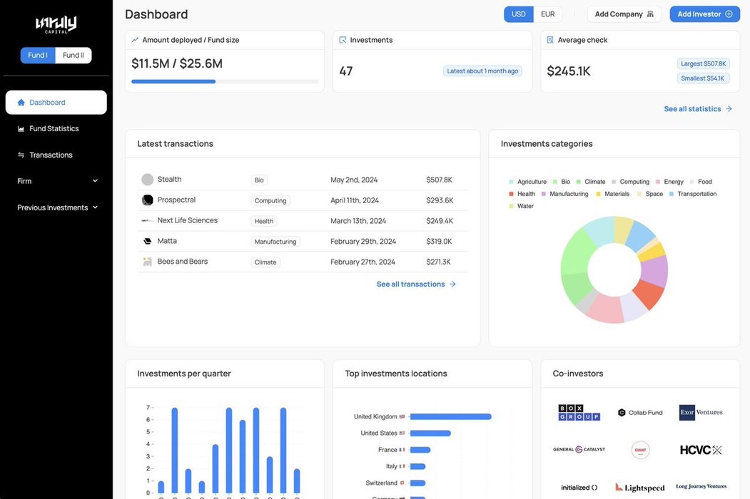The image size is (750, 499).
Task: Toggle Agriculture in the chart legend
Action: [x=527, y=182]
